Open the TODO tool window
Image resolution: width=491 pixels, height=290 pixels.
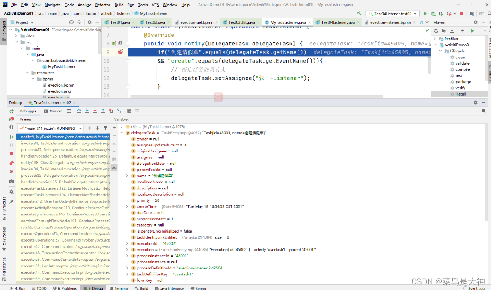(x=39, y=288)
